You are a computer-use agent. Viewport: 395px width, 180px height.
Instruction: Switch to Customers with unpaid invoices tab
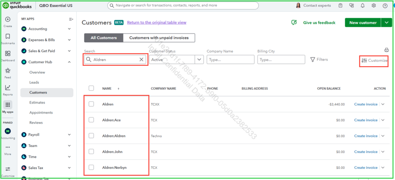tap(159, 38)
